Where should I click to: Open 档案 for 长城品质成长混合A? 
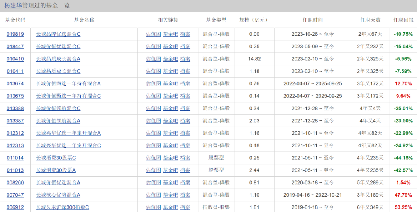[x=185, y=59]
